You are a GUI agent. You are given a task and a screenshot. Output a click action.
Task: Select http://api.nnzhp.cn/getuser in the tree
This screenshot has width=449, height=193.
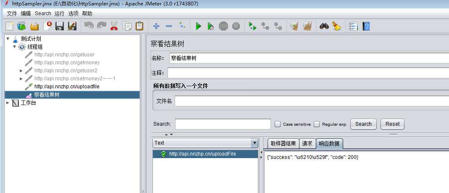tap(64, 55)
